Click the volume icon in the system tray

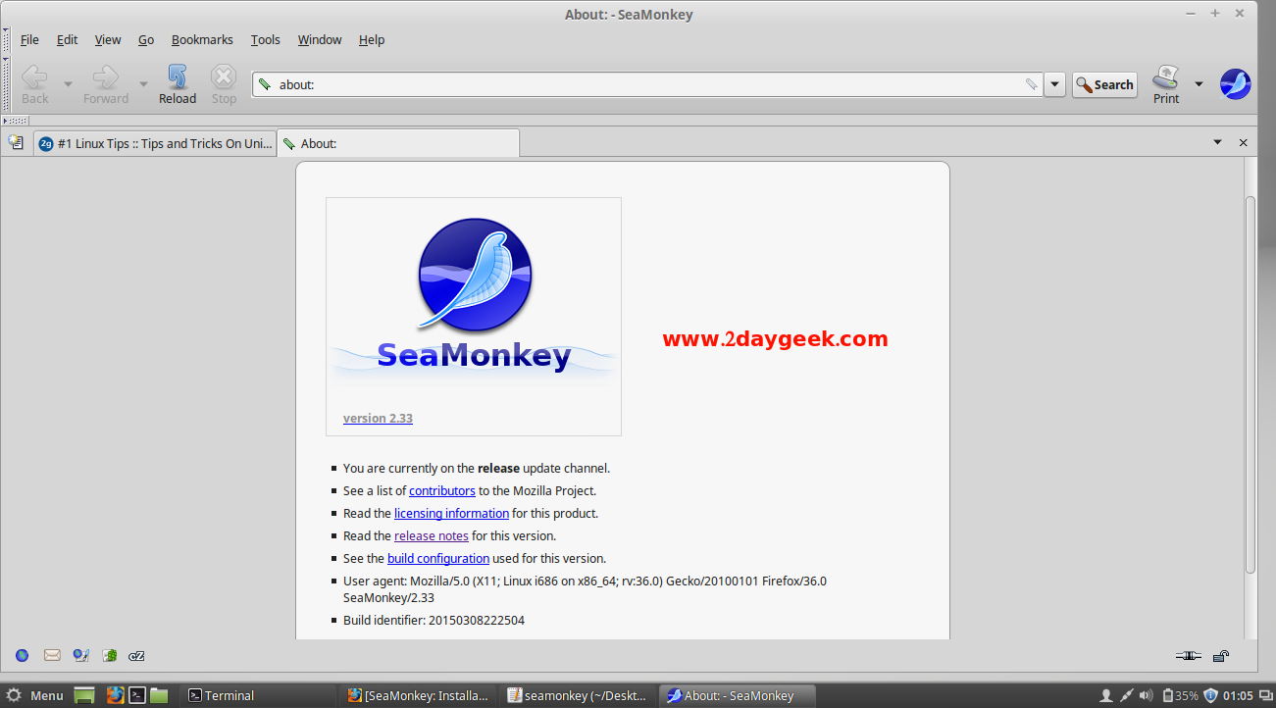click(x=1147, y=695)
